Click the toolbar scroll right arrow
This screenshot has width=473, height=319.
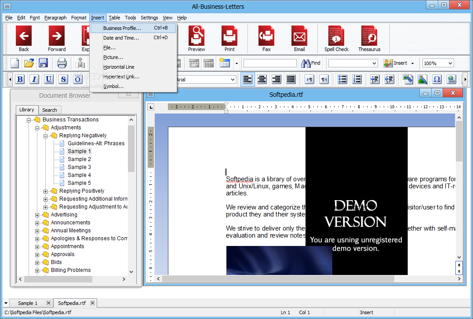click(x=465, y=79)
